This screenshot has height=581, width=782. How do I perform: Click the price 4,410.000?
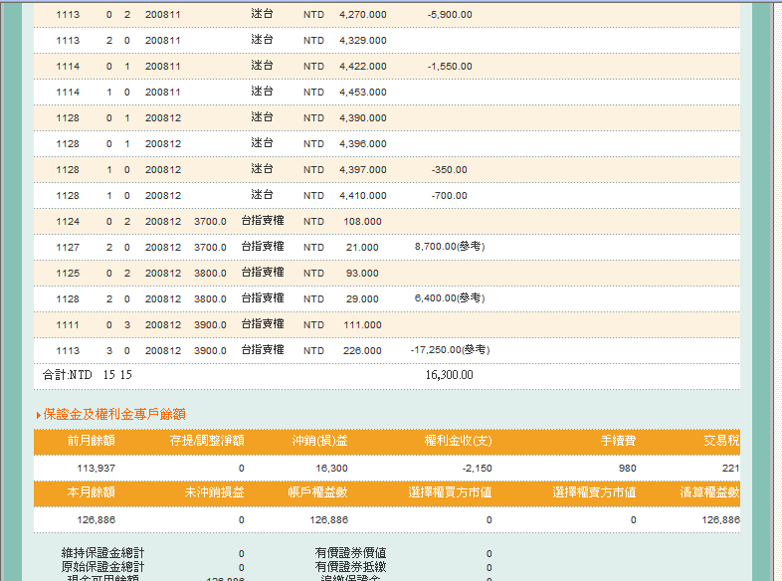(362, 196)
